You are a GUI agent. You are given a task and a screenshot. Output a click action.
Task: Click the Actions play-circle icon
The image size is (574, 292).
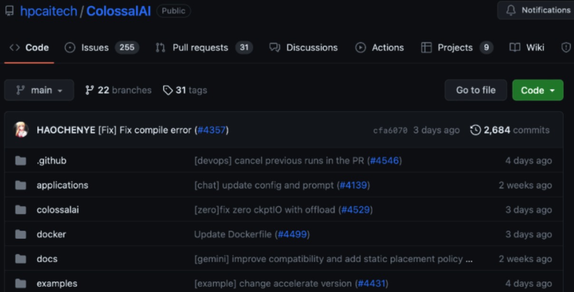click(361, 47)
